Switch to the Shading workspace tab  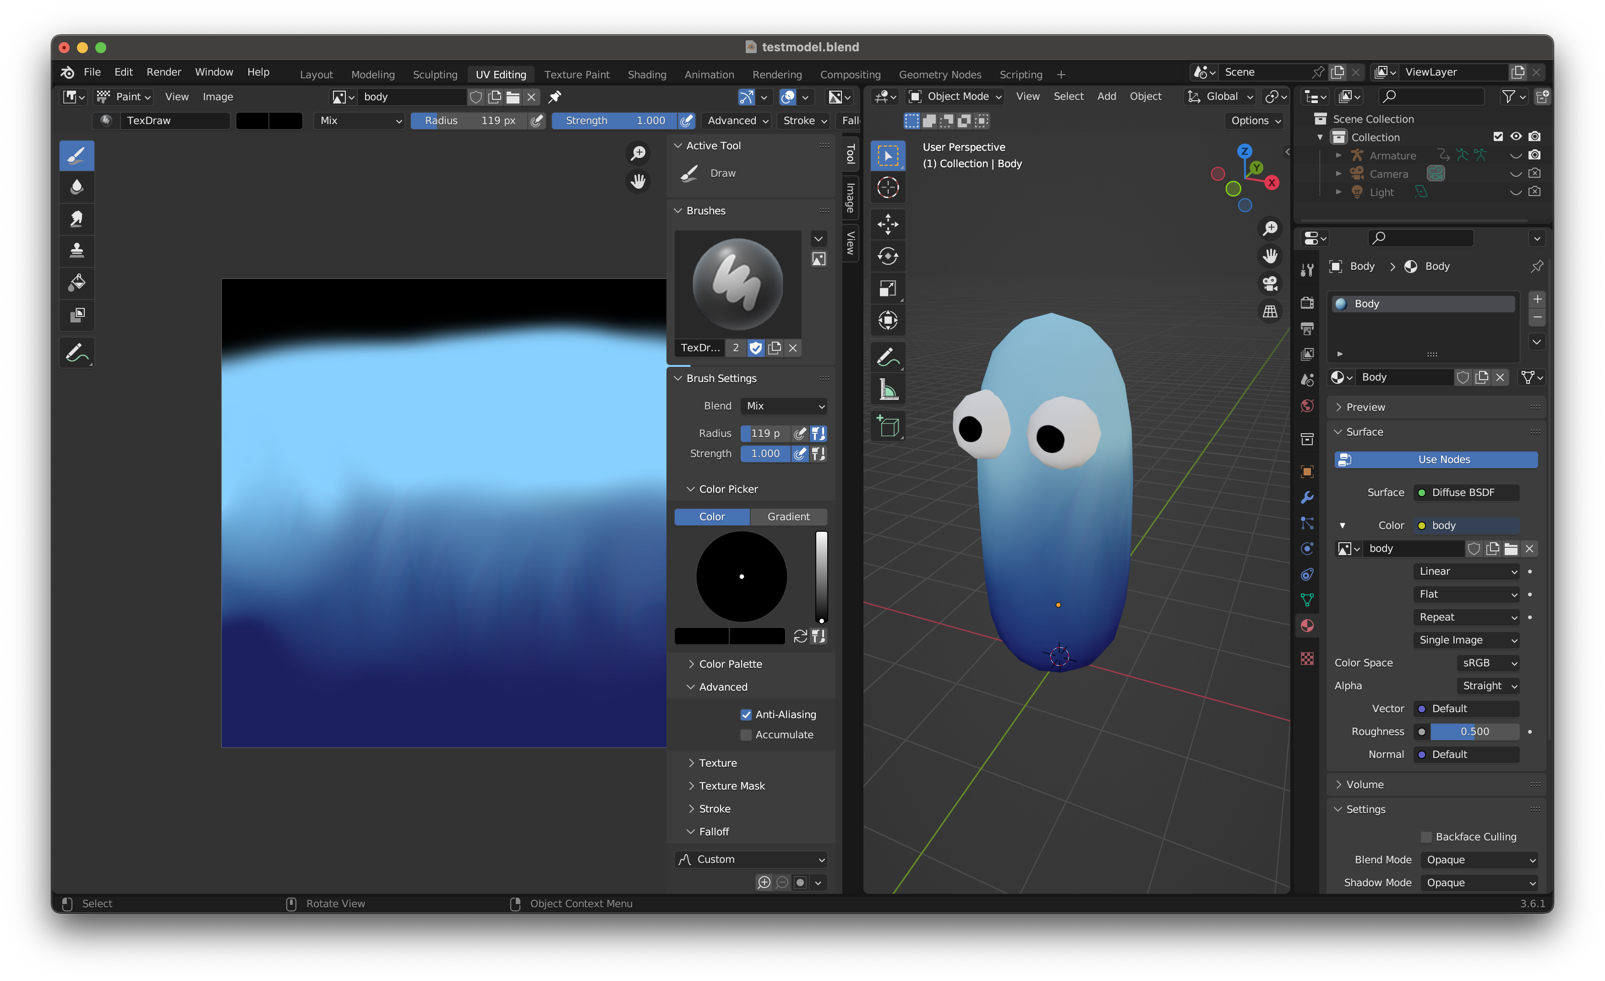pyautogui.click(x=646, y=74)
